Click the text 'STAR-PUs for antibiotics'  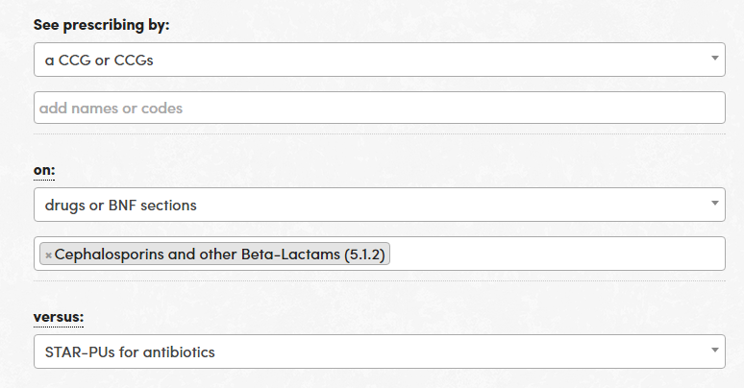coord(130,352)
